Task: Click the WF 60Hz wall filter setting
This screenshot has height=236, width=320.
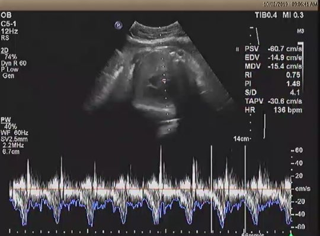Action: pos(14,133)
